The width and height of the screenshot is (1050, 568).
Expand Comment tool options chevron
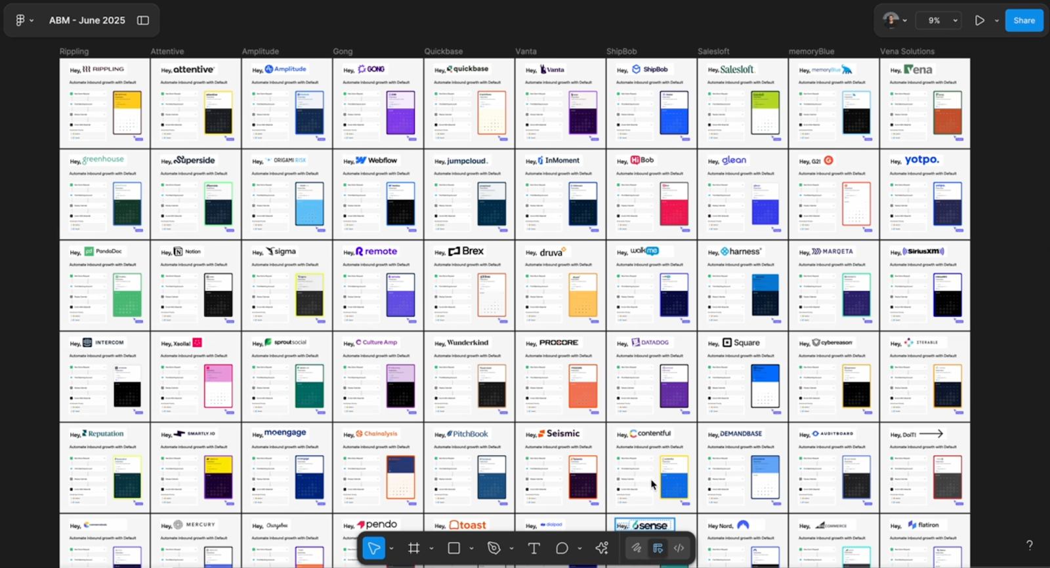(579, 548)
